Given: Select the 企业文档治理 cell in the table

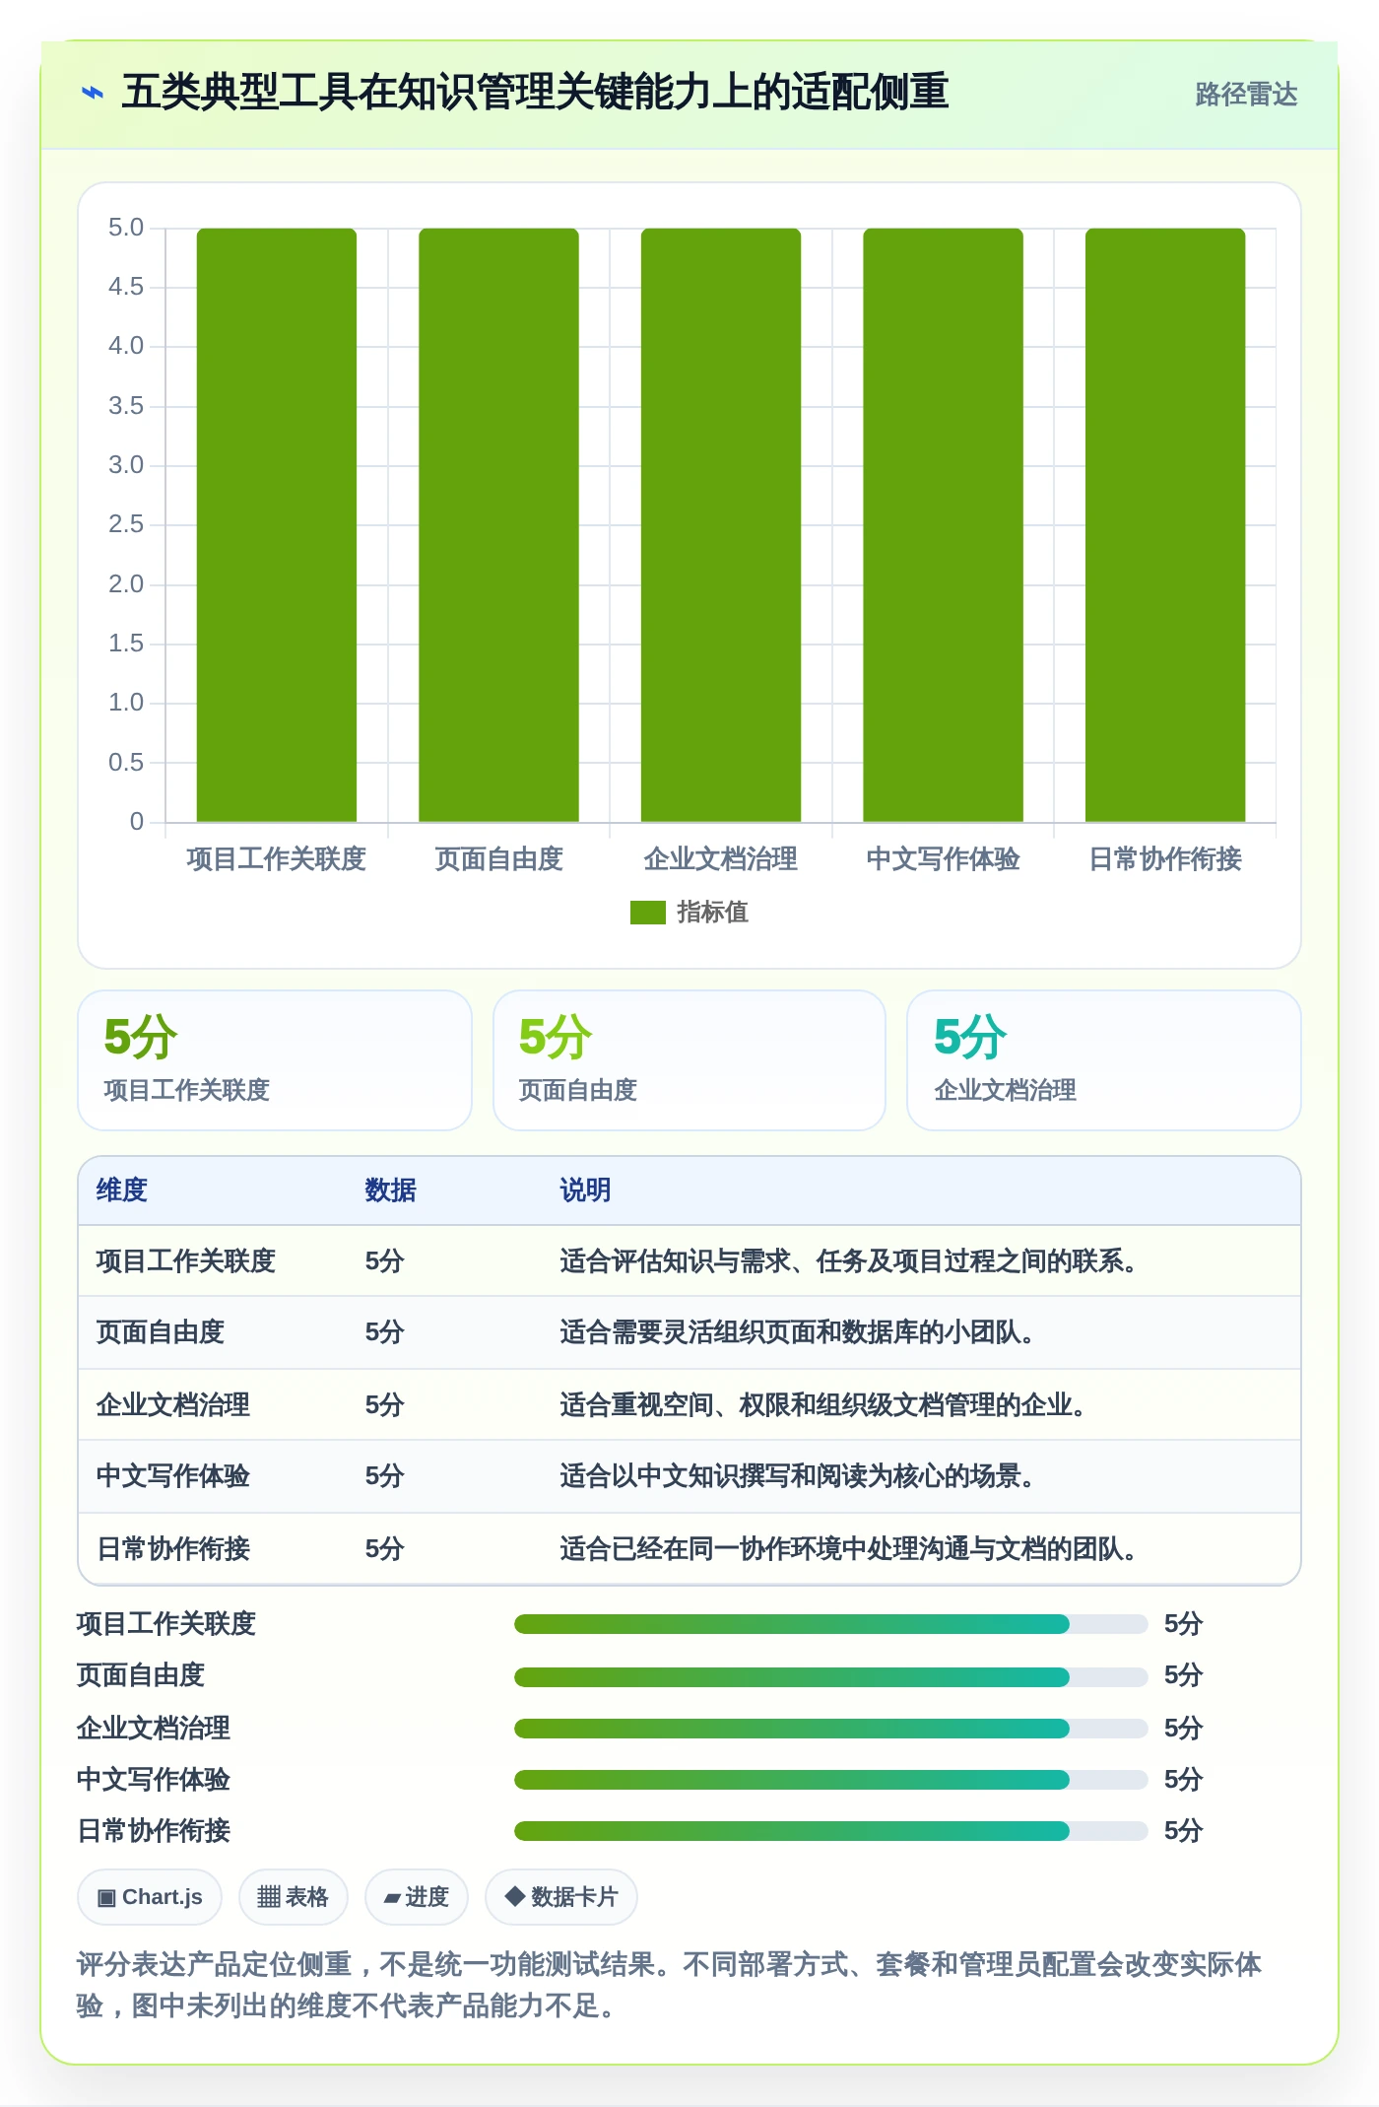Looking at the screenshot, I should point(173,1405).
